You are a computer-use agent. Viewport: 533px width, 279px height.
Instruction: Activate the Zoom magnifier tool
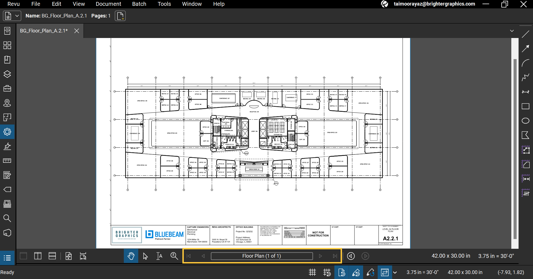point(174,256)
